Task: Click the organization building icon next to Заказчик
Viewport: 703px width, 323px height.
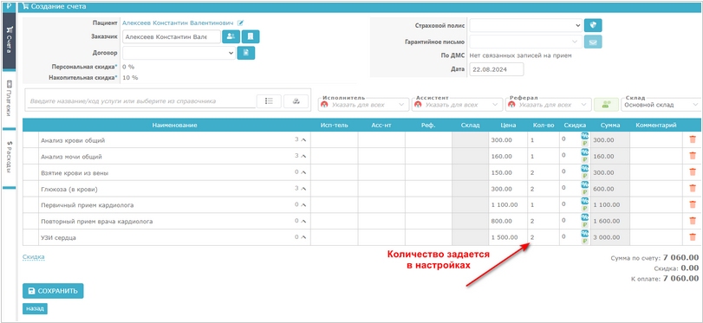Action: [251, 36]
